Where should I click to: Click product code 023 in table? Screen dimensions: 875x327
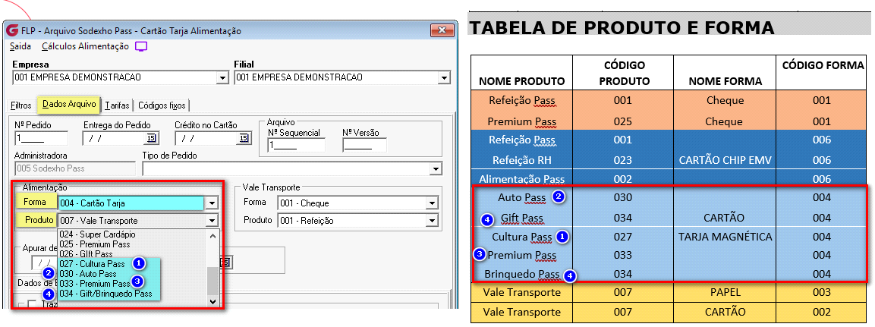pos(623,160)
